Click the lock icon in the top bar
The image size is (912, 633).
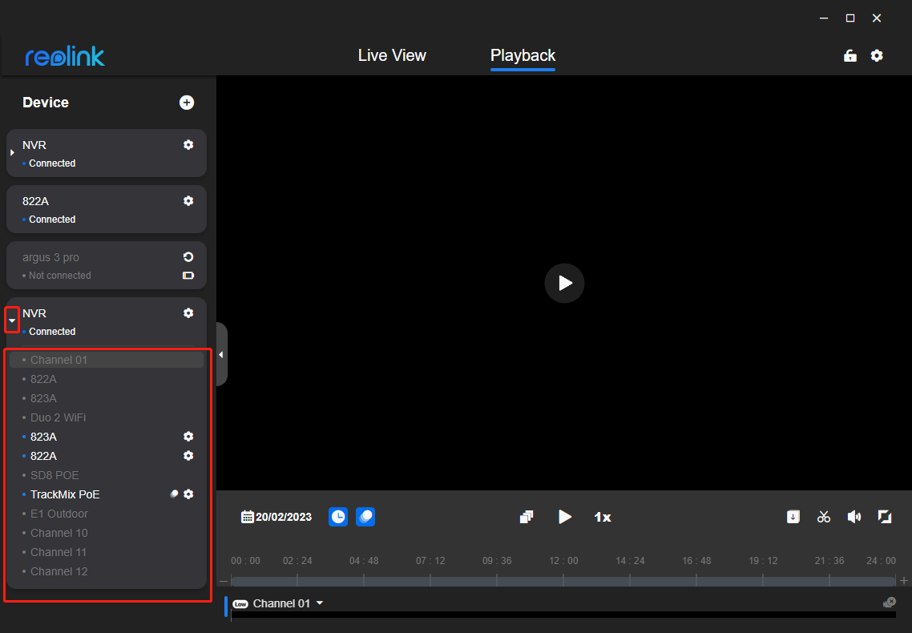[x=850, y=56]
